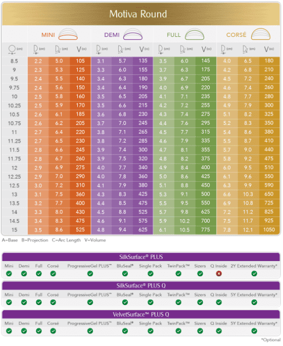Screen dimensions: 283x346
Task: Click the B=Projection legend entry
Action: pyautogui.click(x=35, y=240)
